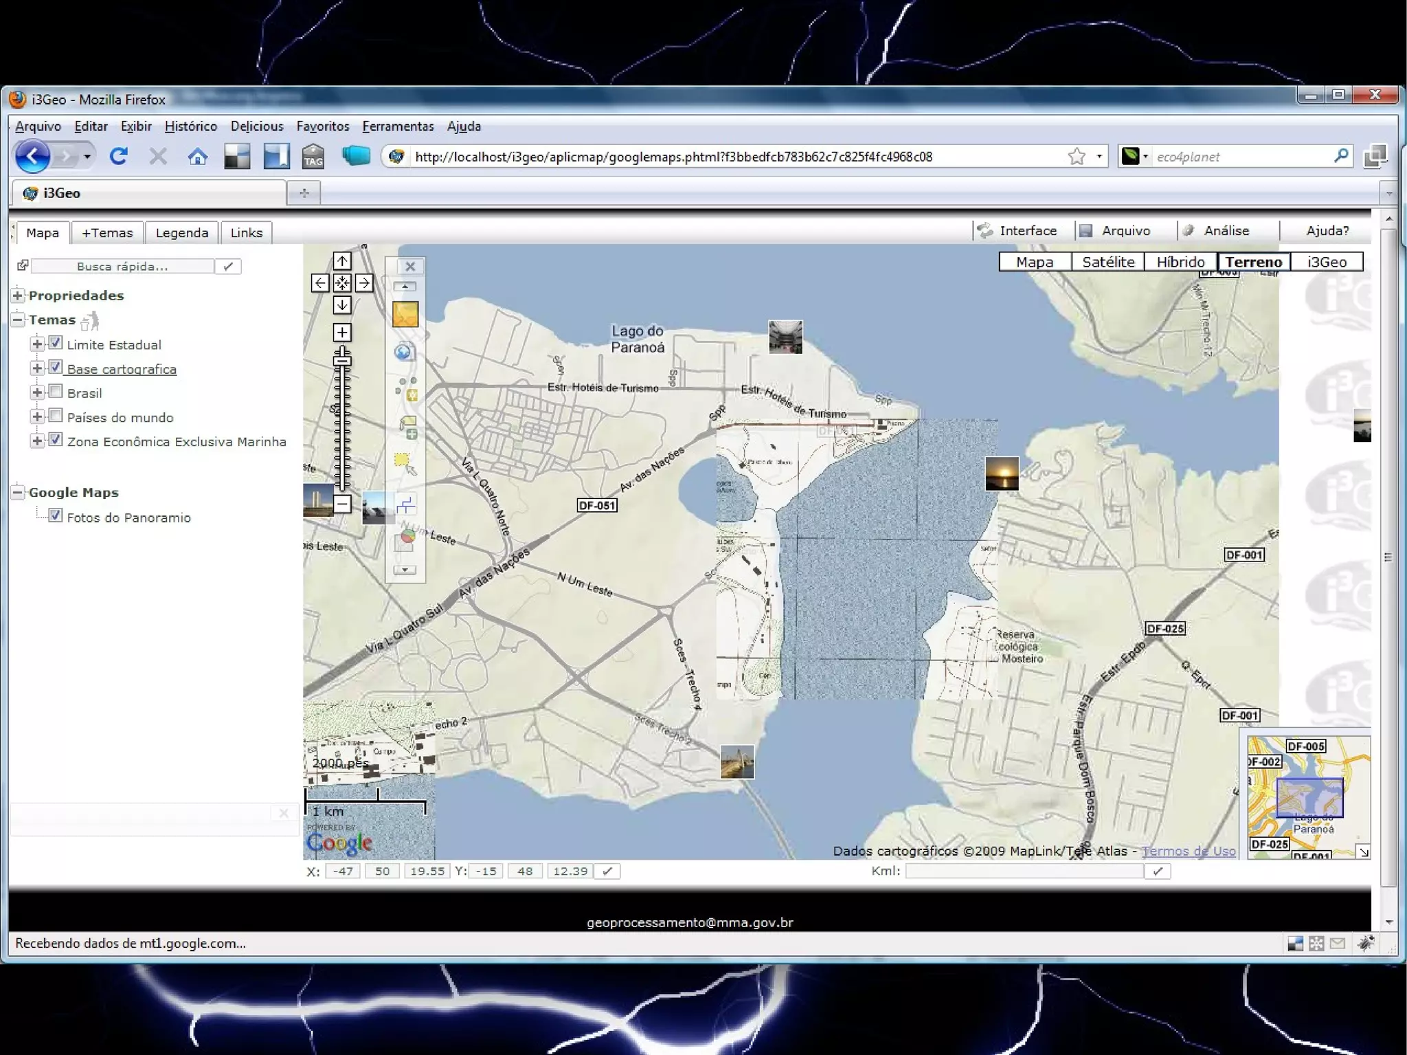This screenshot has width=1407, height=1055.
Task: Uncheck the Limite Estadual layer
Action: (x=56, y=343)
